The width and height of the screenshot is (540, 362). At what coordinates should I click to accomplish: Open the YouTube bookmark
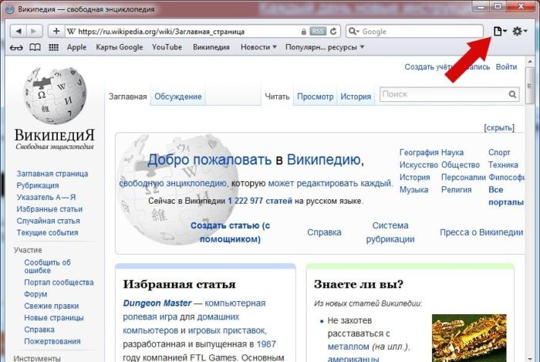pos(167,47)
